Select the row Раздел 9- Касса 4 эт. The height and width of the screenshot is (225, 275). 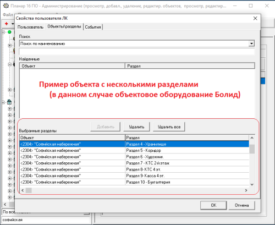click(134, 175)
